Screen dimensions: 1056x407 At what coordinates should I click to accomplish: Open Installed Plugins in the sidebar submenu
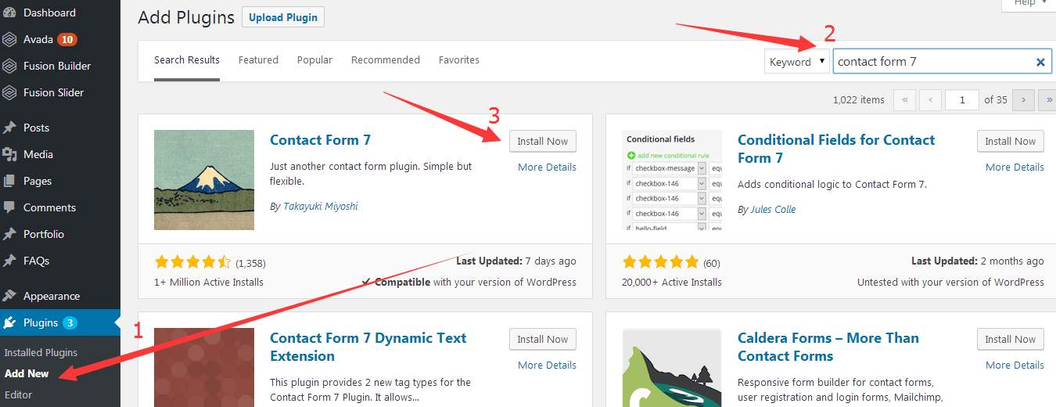(x=41, y=352)
